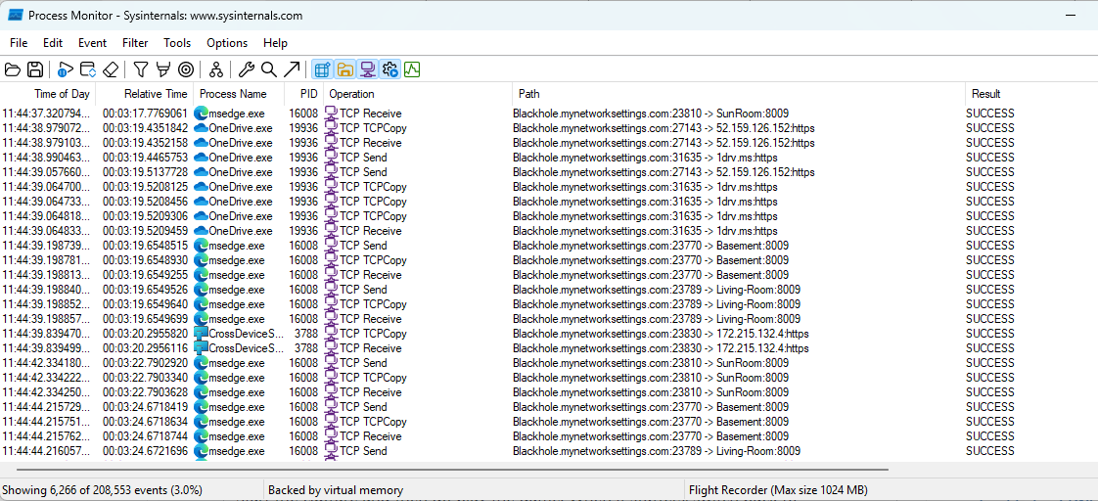Toggle the Capture events icon

click(x=66, y=69)
